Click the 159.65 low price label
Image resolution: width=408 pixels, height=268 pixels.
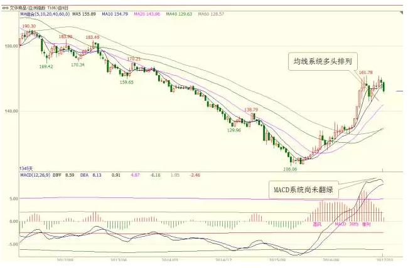click(x=126, y=82)
